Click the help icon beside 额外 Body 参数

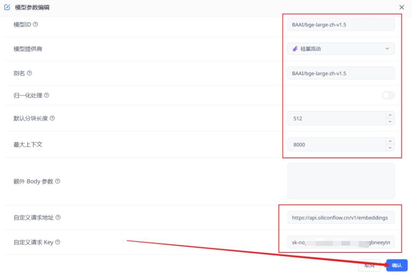pos(58,181)
